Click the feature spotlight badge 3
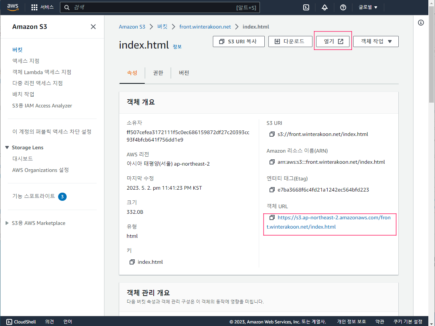The height and width of the screenshot is (326, 435). point(62,197)
